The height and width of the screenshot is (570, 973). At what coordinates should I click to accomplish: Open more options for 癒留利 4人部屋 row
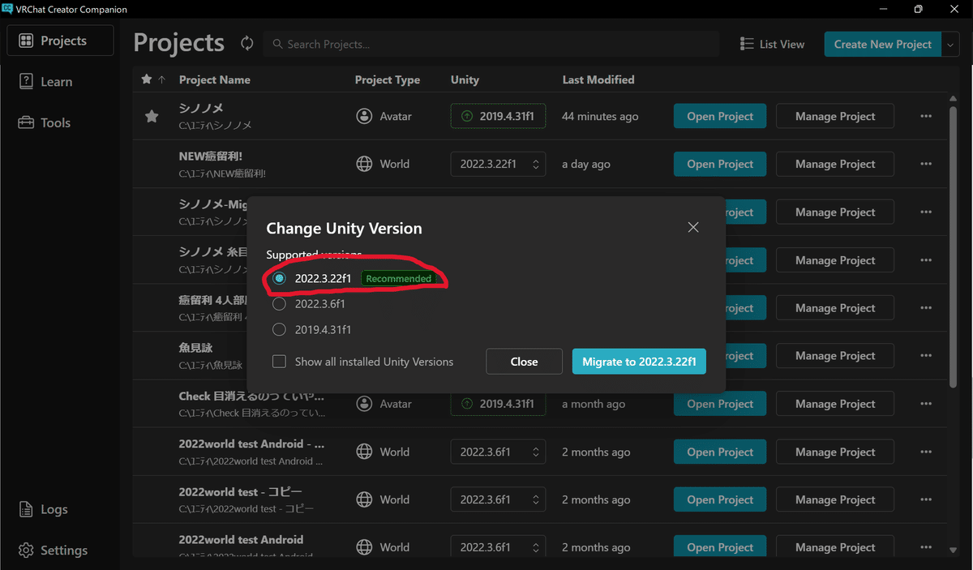click(x=926, y=307)
